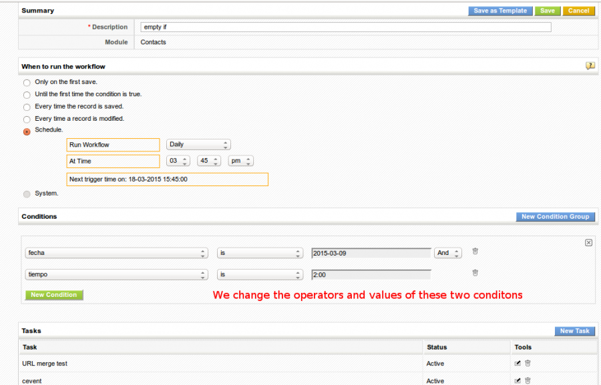Open the Daily frequency dropdown
This screenshot has width=601, height=385.
pyautogui.click(x=198, y=145)
